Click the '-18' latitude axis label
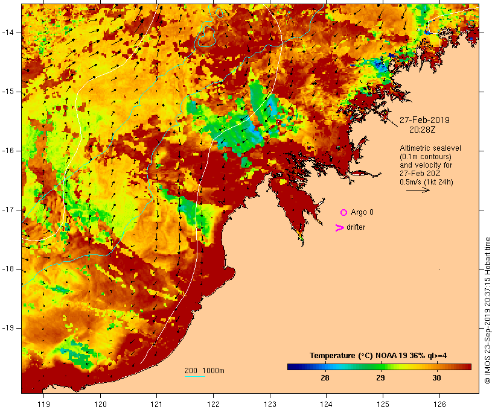Image resolution: width=495 pixels, height=410 pixels. 8,269
